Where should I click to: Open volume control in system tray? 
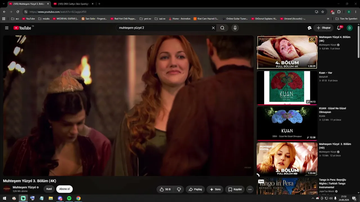(331, 198)
